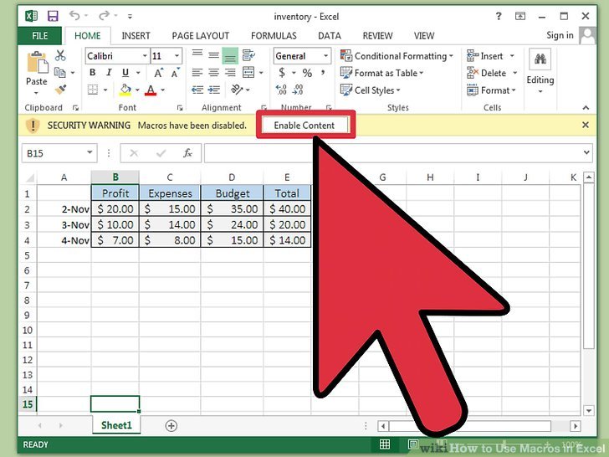Open the FILE tab

[x=39, y=36]
